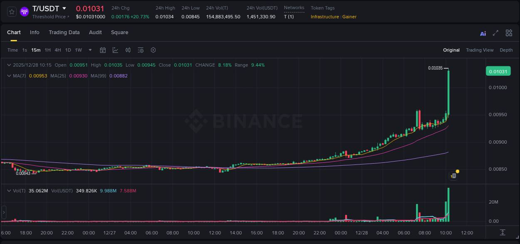Open the Audit tab
Screen dimensions: 520x244
(x=95, y=32)
